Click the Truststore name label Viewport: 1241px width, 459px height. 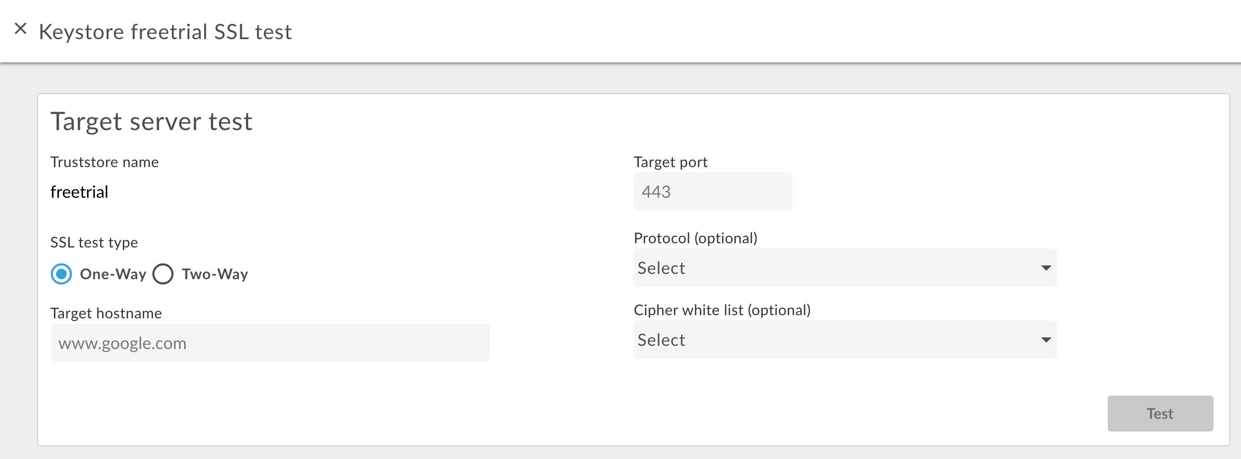(104, 162)
